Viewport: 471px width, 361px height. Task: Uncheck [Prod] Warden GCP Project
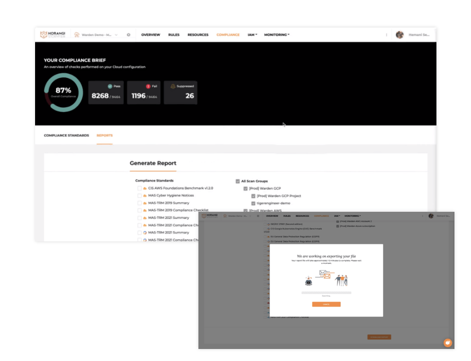253,196
